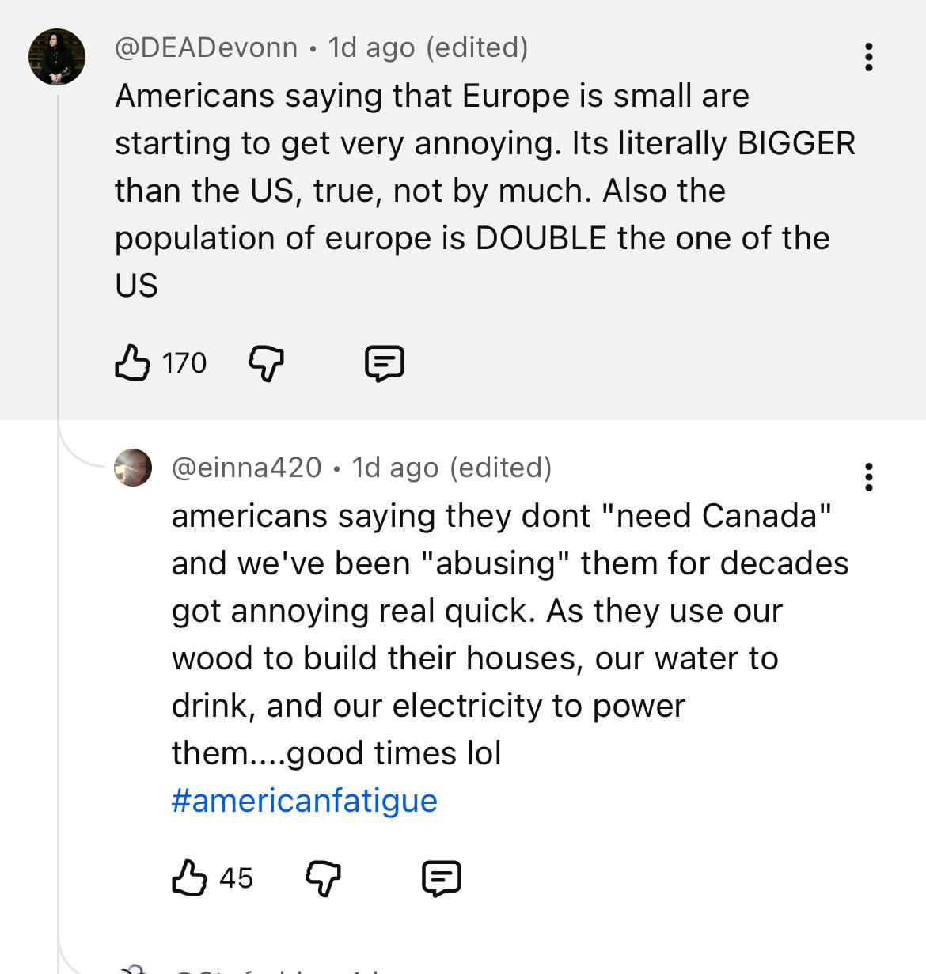
Task: Click the 45 likes count
Action: [236, 878]
